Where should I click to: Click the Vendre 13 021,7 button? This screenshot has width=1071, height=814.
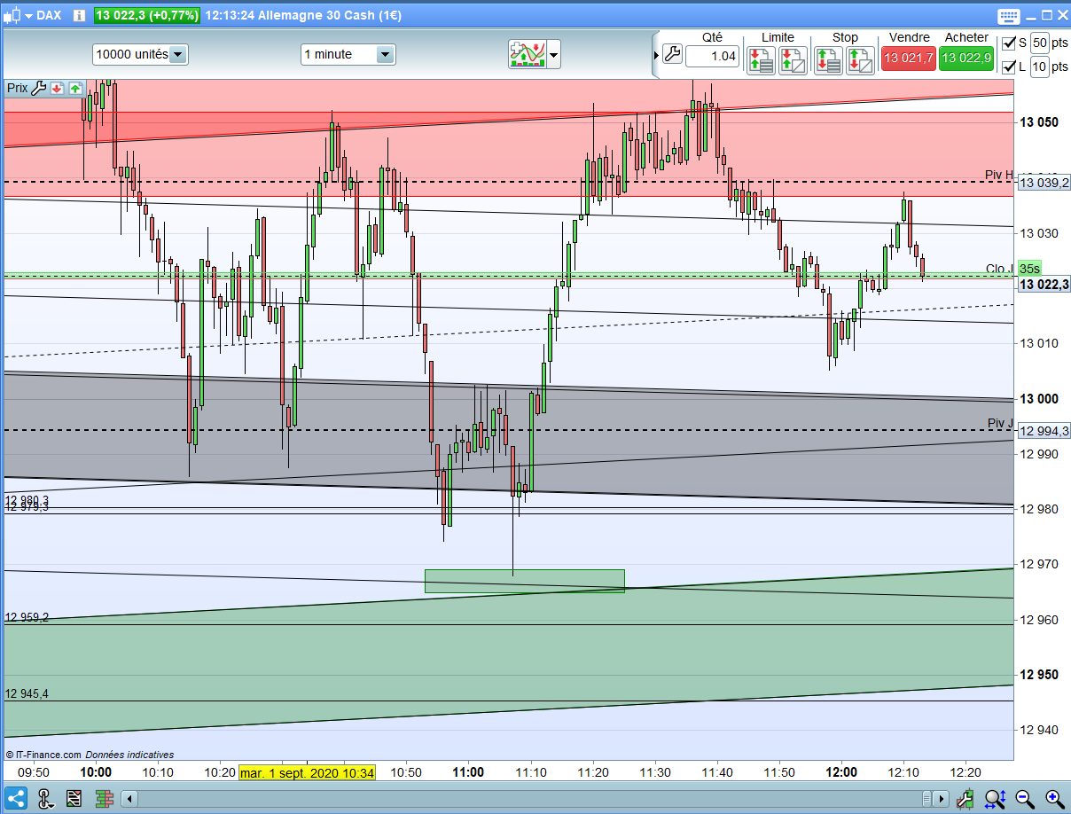click(x=908, y=58)
